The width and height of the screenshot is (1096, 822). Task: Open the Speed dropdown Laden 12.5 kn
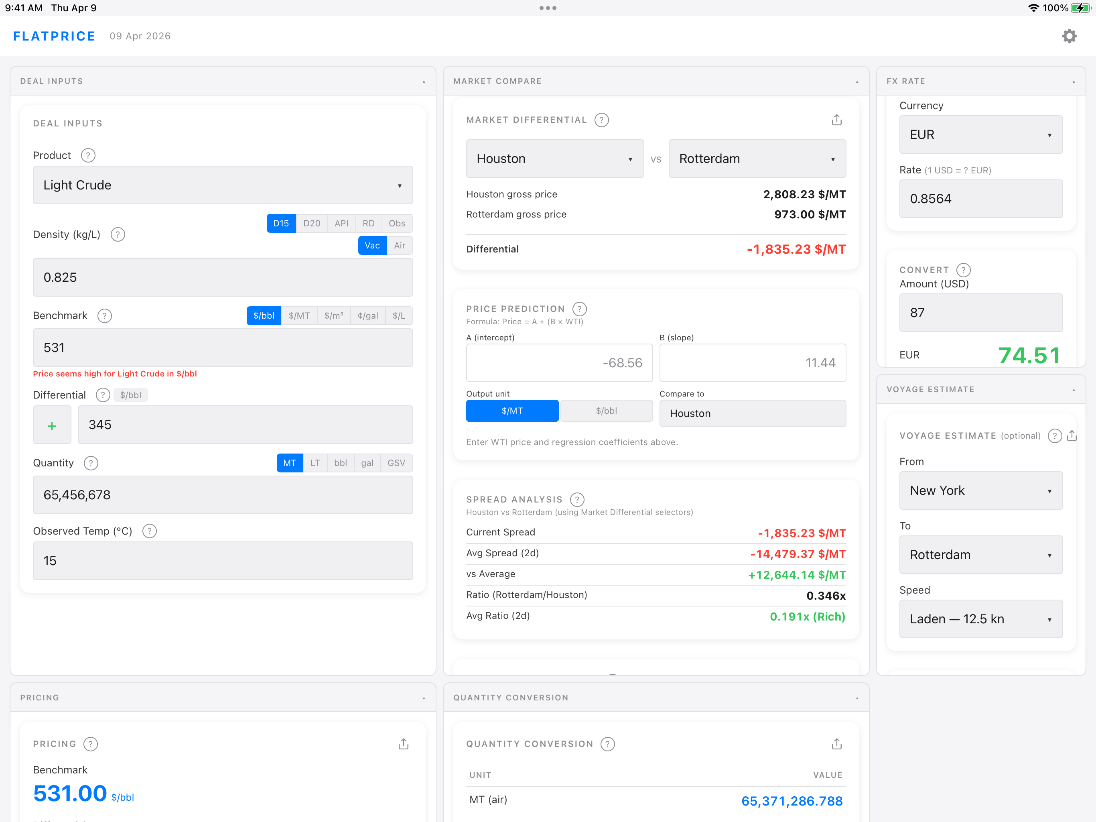click(980, 619)
